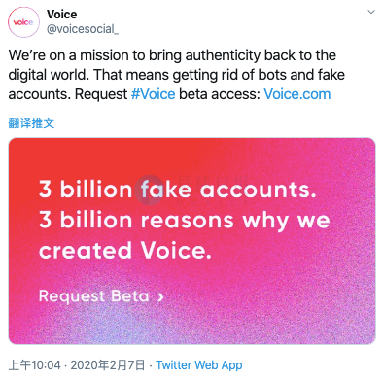Click the '3 billion reasons why we' line

click(x=185, y=221)
